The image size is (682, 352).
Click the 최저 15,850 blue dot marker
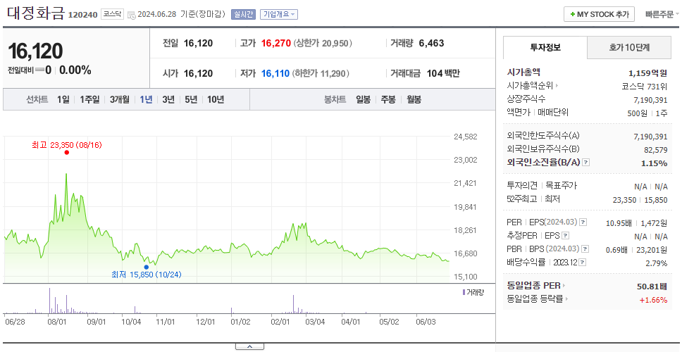[146, 268]
